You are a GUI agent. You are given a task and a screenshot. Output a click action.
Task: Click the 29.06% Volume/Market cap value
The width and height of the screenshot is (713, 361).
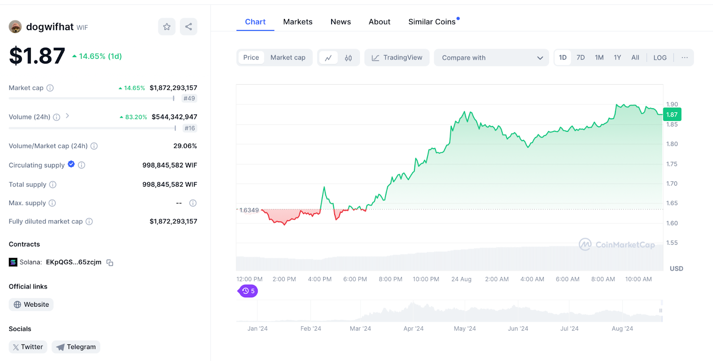point(185,146)
